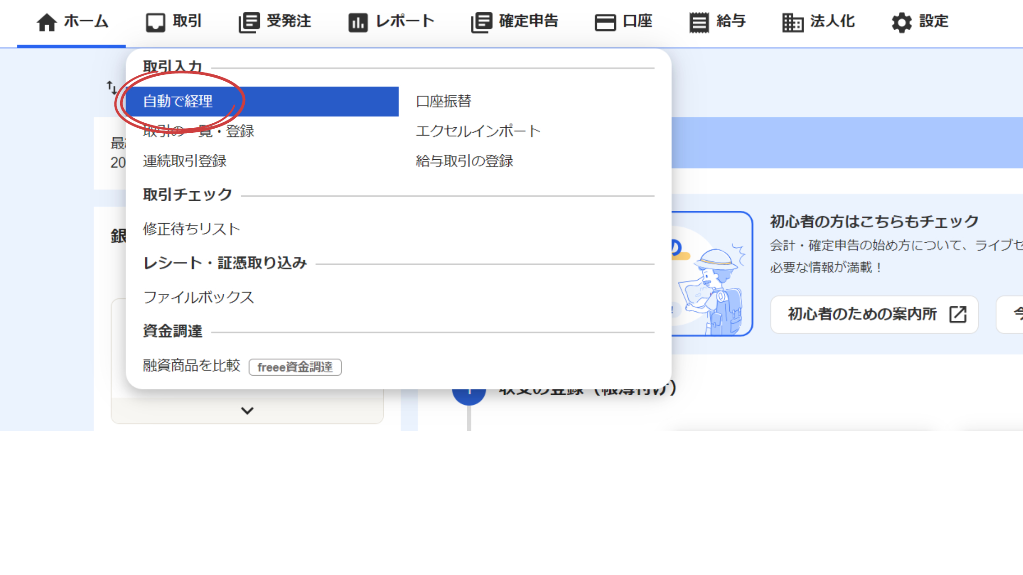
Task: Click the 確定申告 document icon
Action: click(481, 22)
